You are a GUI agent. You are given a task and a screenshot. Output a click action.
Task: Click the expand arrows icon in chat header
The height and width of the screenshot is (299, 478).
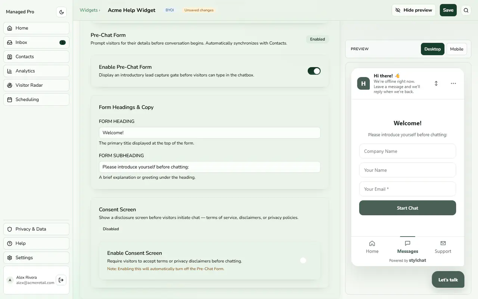tap(436, 83)
